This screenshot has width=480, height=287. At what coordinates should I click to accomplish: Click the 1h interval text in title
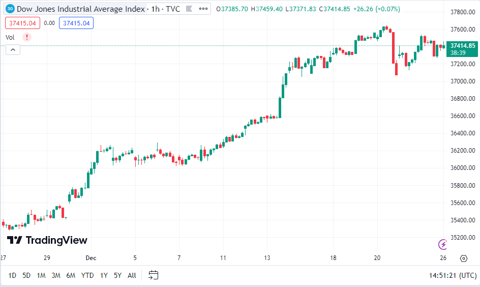[x=156, y=9]
